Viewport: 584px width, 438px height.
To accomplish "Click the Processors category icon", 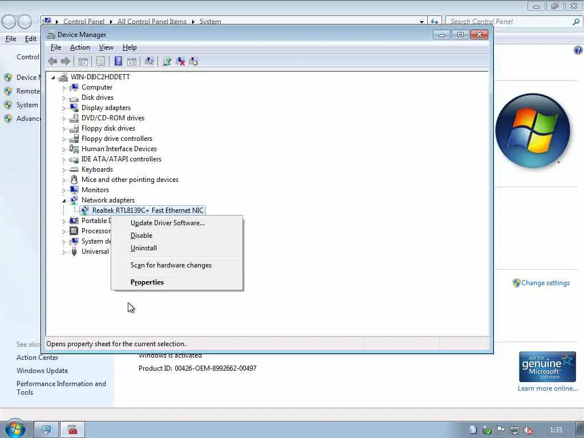I will point(74,231).
